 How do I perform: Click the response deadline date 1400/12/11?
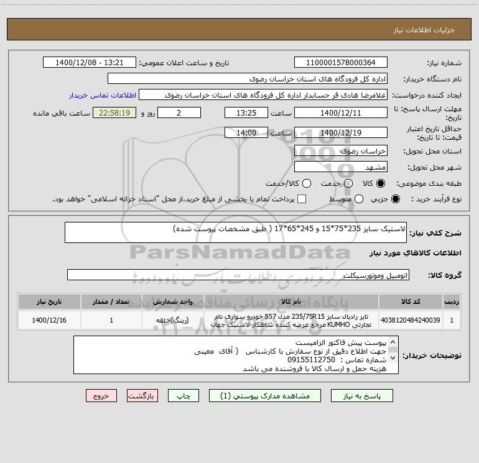coord(341,113)
